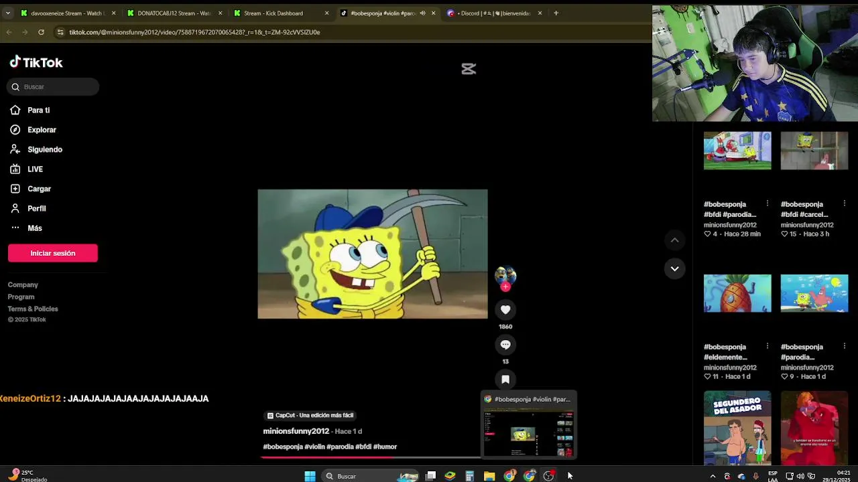Mute the TikTok tab via speaker icon
Viewport: 858px width, 482px height.
(422, 13)
